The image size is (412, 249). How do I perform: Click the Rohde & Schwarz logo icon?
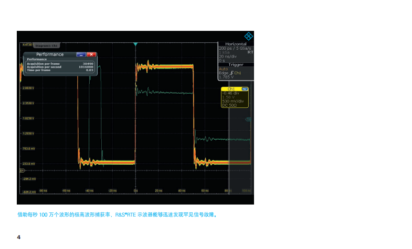pos(248,36)
